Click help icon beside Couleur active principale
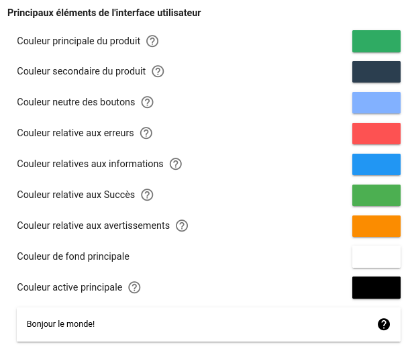Viewport: 408px width, 349px height. point(134,287)
